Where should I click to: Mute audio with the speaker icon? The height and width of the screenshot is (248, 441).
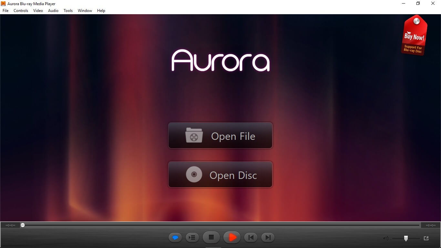[x=385, y=238]
